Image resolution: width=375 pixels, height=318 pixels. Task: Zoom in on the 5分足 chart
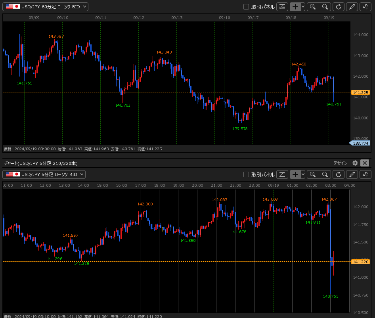tap(313, 174)
